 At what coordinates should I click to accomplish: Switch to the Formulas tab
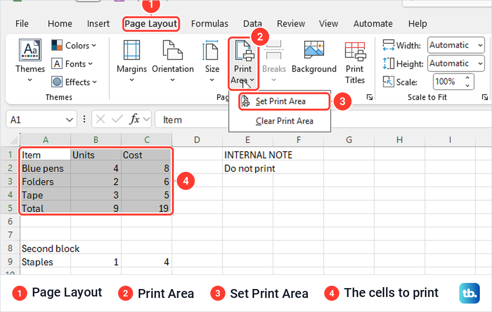209,24
